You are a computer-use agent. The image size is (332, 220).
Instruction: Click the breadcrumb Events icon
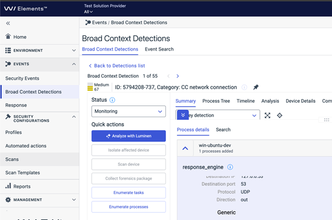point(88,23)
